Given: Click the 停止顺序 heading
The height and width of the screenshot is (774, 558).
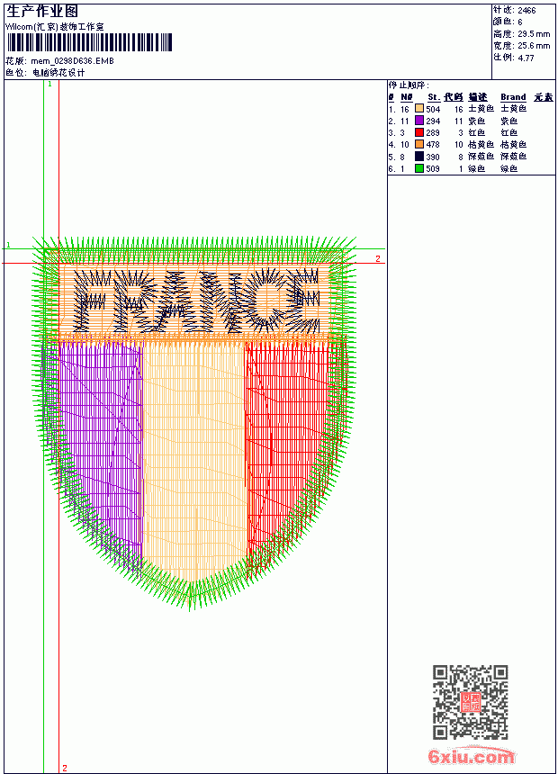Looking at the screenshot, I should [409, 85].
